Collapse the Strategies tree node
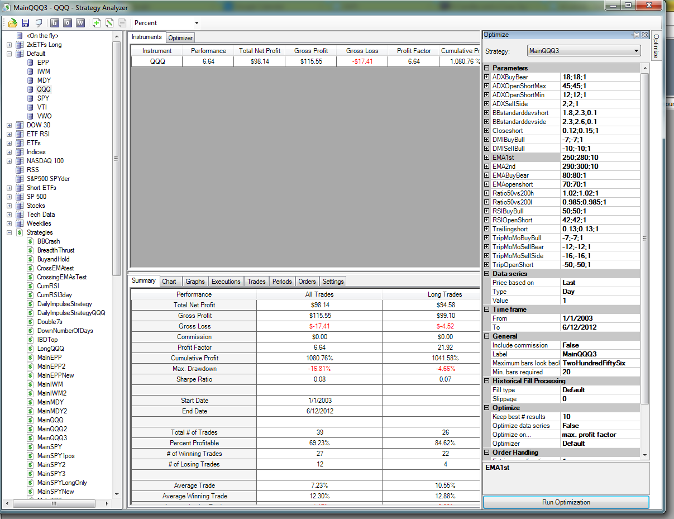 tap(9, 232)
